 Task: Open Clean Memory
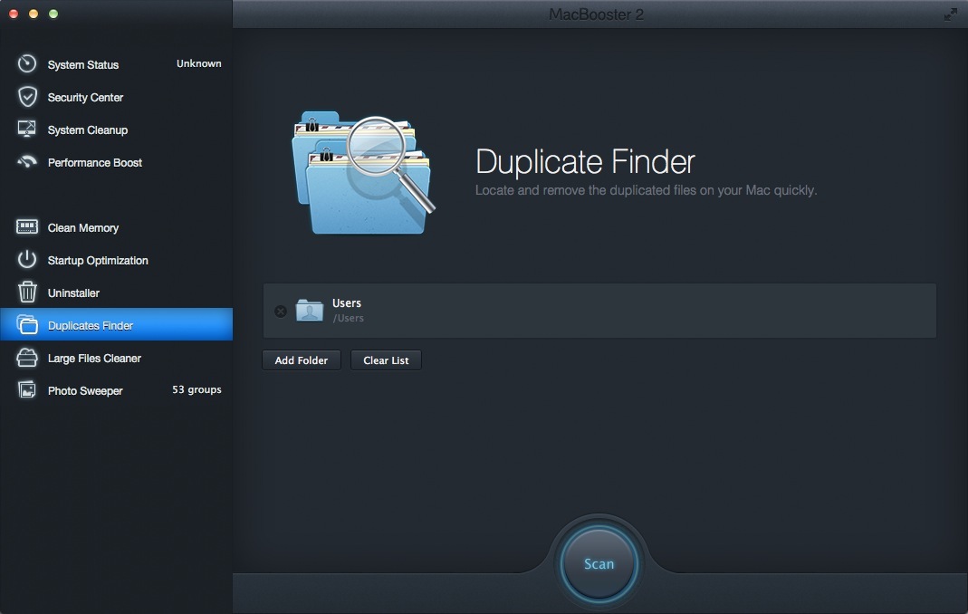click(x=116, y=227)
